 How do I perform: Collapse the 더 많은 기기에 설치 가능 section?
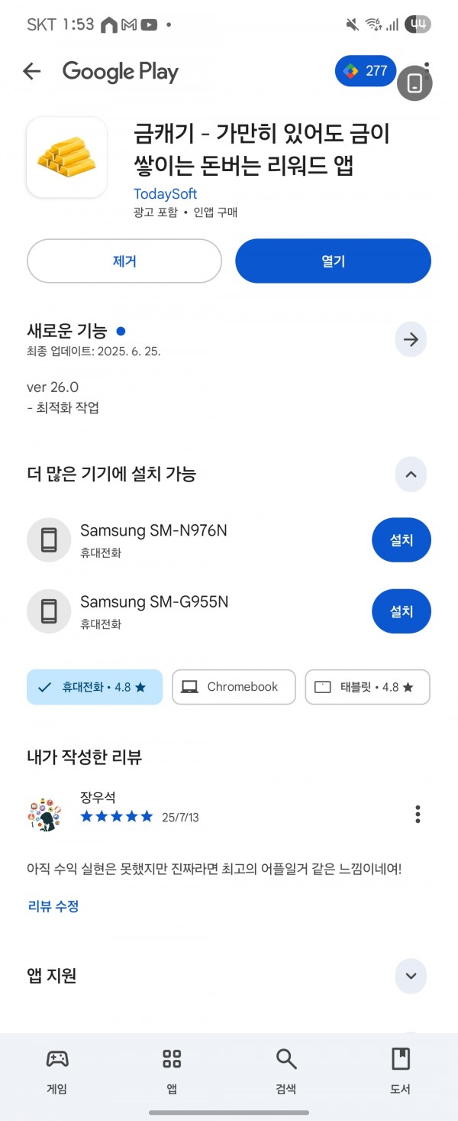pos(411,475)
